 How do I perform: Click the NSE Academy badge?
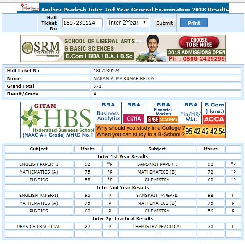tap(163, 120)
